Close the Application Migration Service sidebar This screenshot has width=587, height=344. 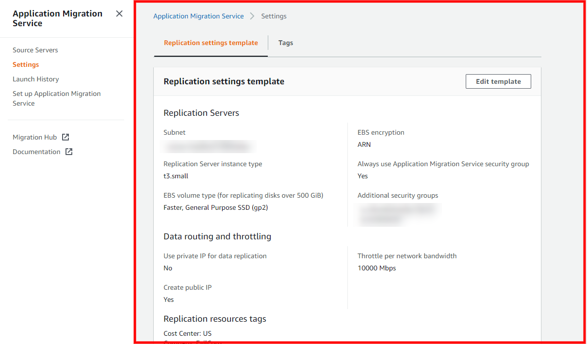pos(119,14)
